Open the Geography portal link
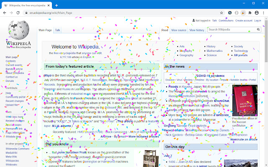This screenshot has width=268, height=167. click(x=186, y=55)
